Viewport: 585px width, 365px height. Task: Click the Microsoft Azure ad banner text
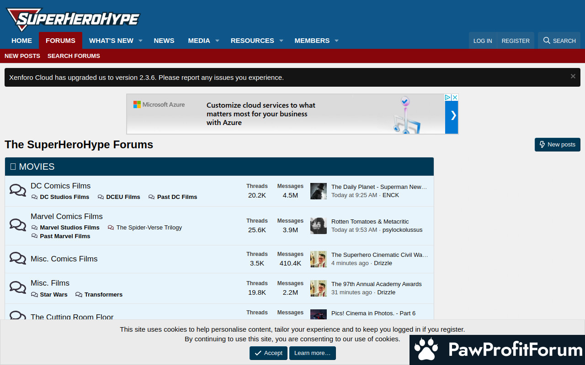(261, 114)
